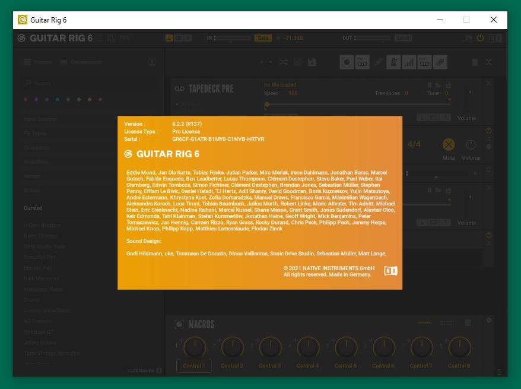Toggle the panel layout icon at header's right end
The width and height of the screenshot is (521, 389).
point(495,38)
